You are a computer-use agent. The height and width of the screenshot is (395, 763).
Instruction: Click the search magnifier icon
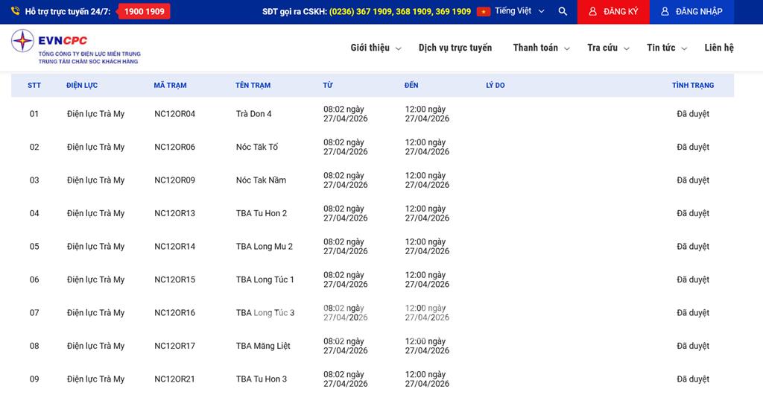click(563, 12)
